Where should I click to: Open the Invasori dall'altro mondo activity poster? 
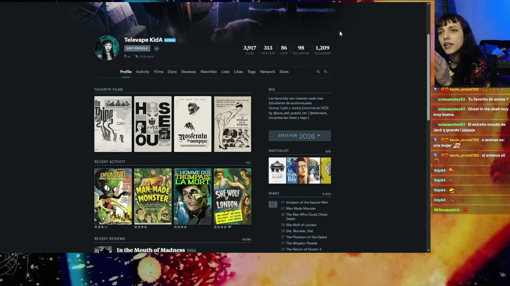point(113,196)
